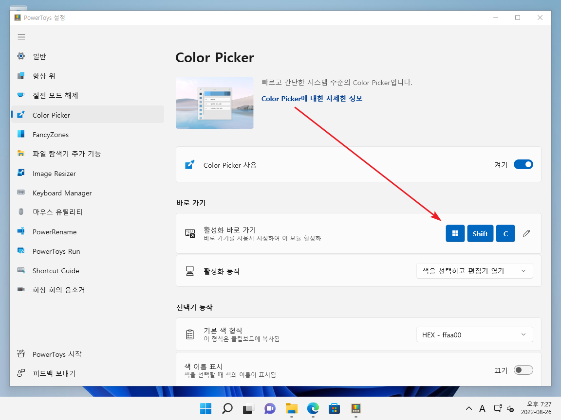
Task: Click the 피드백 보내기 feedback icon
Action: 21,373
